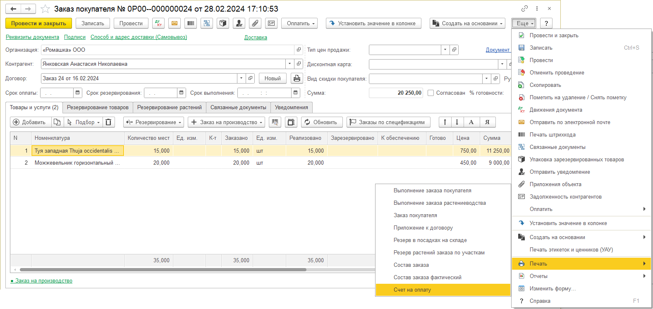This screenshot has width=653, height=309.
Task: Toggle the Согласован checkbox
Action: (431, 93)
